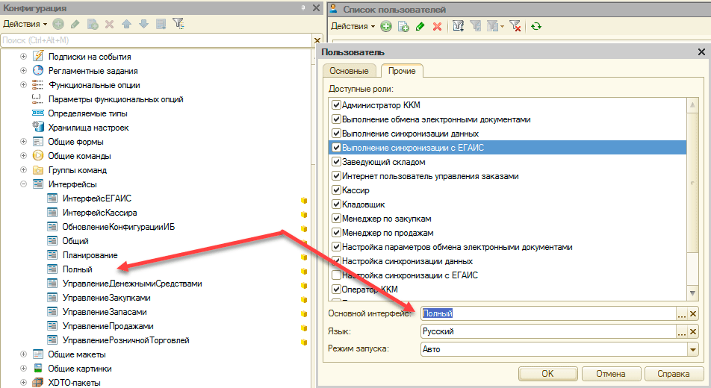
Task: Click the copy icon in the Конфигурация toolbar
Action: click(93, 24)
